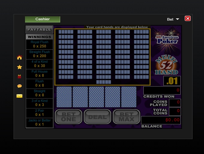Click the All American Poker logo
Viewport: 204px width, 154px height.
(167, 38)
